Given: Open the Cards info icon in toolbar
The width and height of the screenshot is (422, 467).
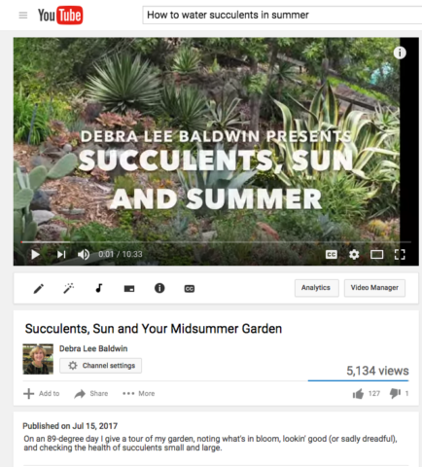Looking at the screenshot, I should [x=159, y=288].
